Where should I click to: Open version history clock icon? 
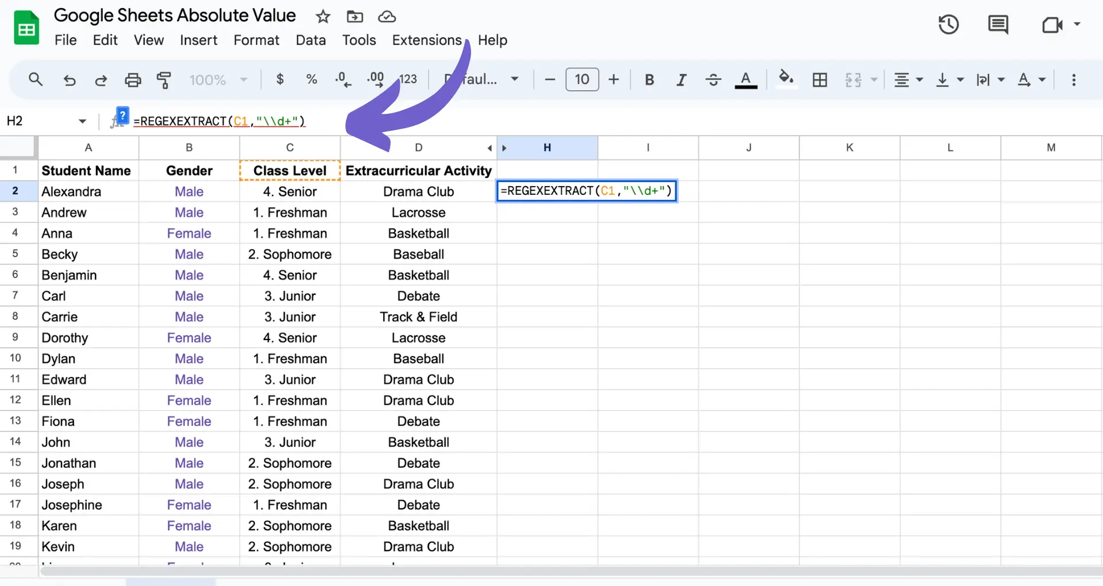pos(948,25)
